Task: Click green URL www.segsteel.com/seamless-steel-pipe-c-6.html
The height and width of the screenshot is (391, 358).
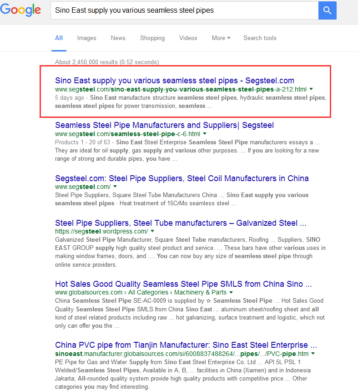Action: click(x=127, y=134)
